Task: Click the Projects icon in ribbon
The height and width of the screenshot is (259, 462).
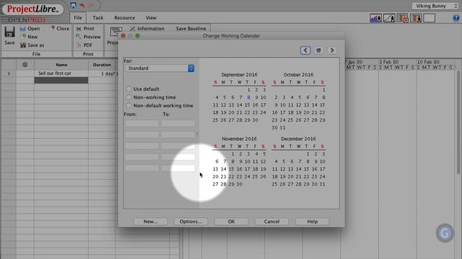Action: click(x=115, y=32)
